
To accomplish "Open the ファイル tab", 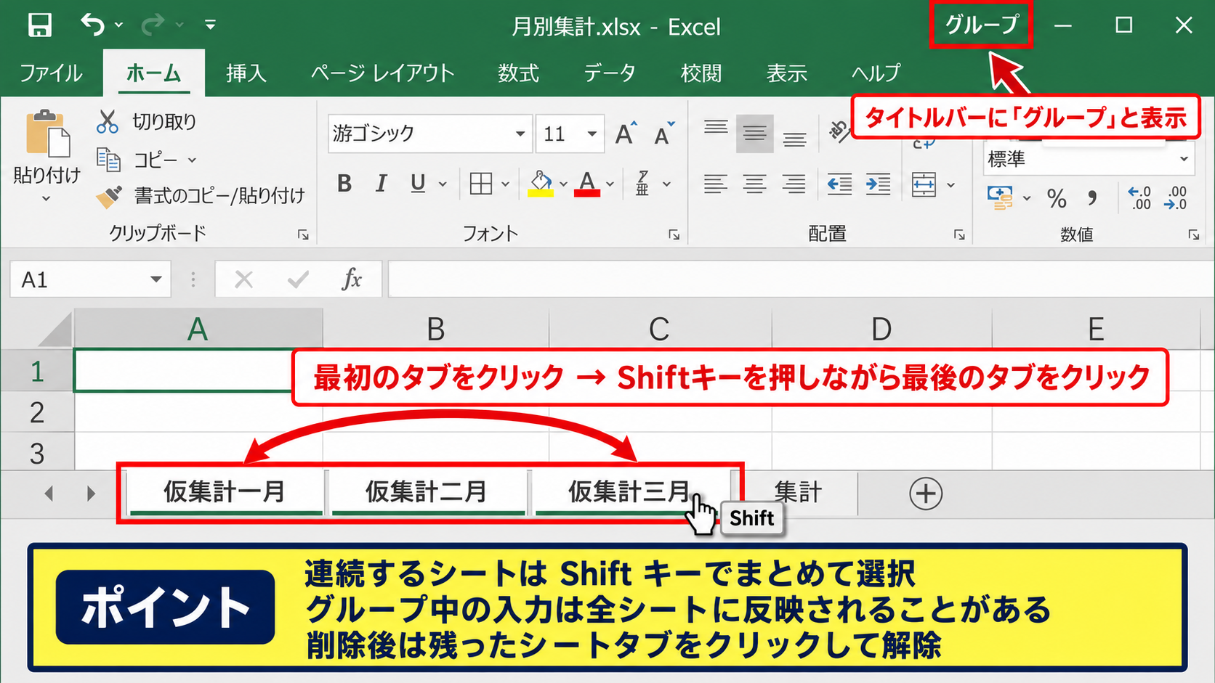I will coord(51,73).
